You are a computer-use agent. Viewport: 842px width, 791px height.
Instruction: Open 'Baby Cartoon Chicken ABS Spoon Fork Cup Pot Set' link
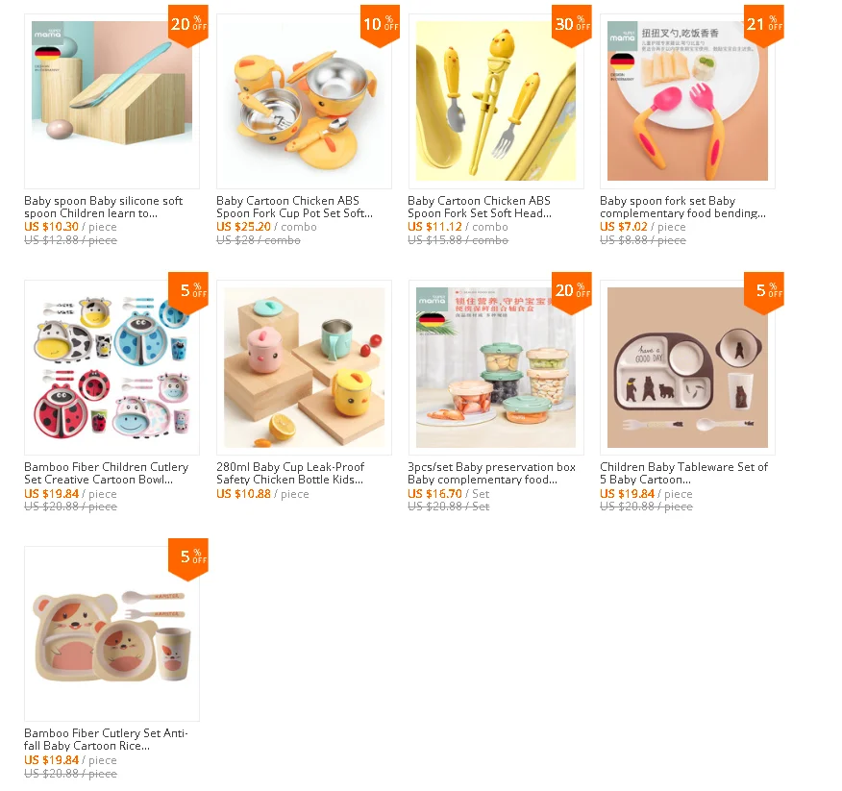click(294, 207)
